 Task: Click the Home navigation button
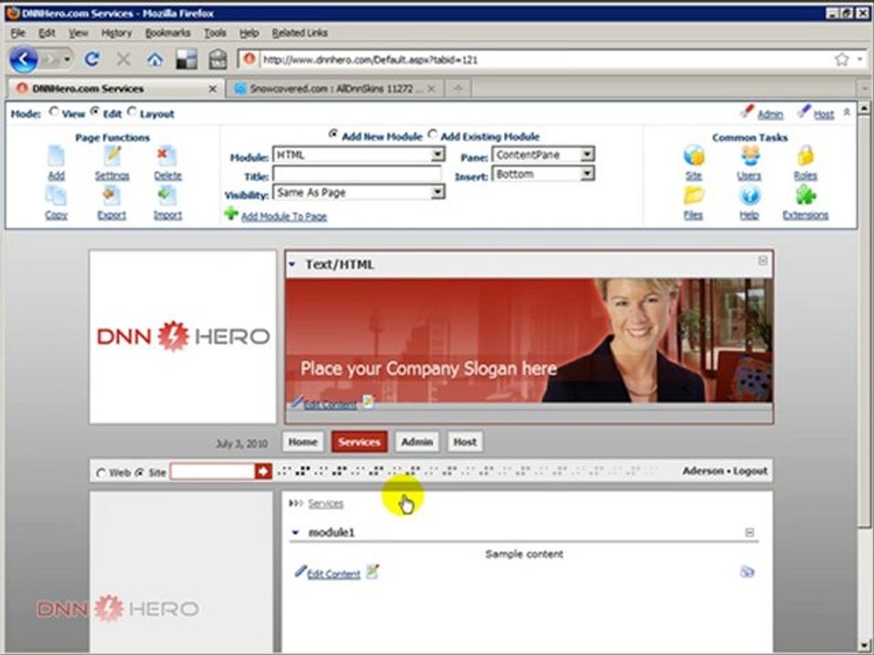(303, 442)
